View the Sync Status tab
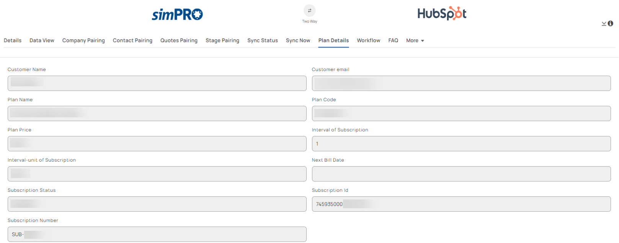Viewport: 619px width, 243px height. (263, 40)
